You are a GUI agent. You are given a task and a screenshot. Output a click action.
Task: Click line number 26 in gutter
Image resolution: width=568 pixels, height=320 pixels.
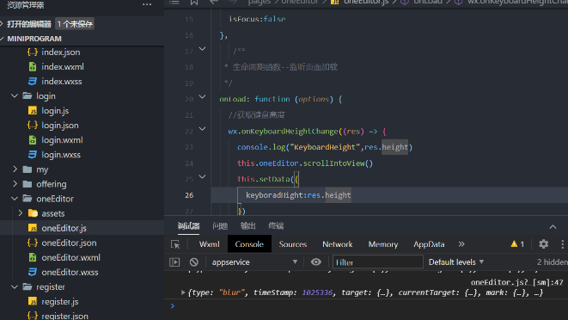[189, 195]
